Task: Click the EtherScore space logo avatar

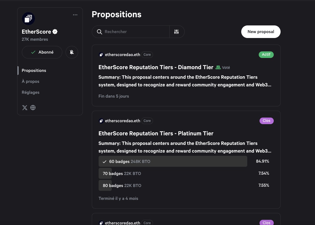Action: tap(28, 19)
